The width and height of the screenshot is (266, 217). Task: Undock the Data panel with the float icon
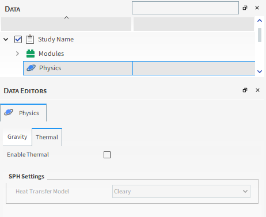(245, 8)
